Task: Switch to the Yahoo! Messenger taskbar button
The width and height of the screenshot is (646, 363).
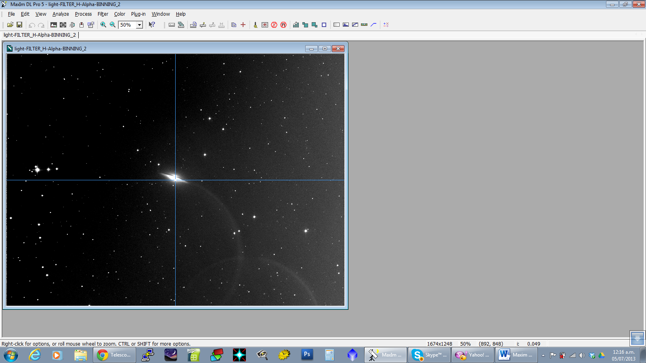Action: [473, 355]
